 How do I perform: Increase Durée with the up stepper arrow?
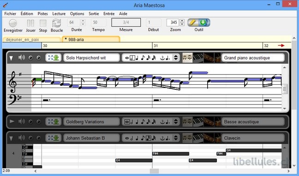83,21
